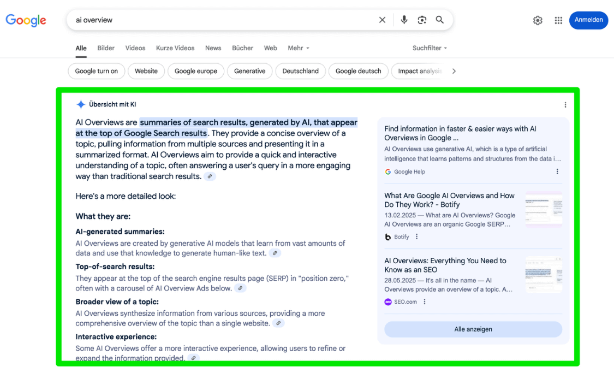The height and width of the screenshot is (367, 614).
Task: Select the Website filter chip
Action: coord(146,72)
